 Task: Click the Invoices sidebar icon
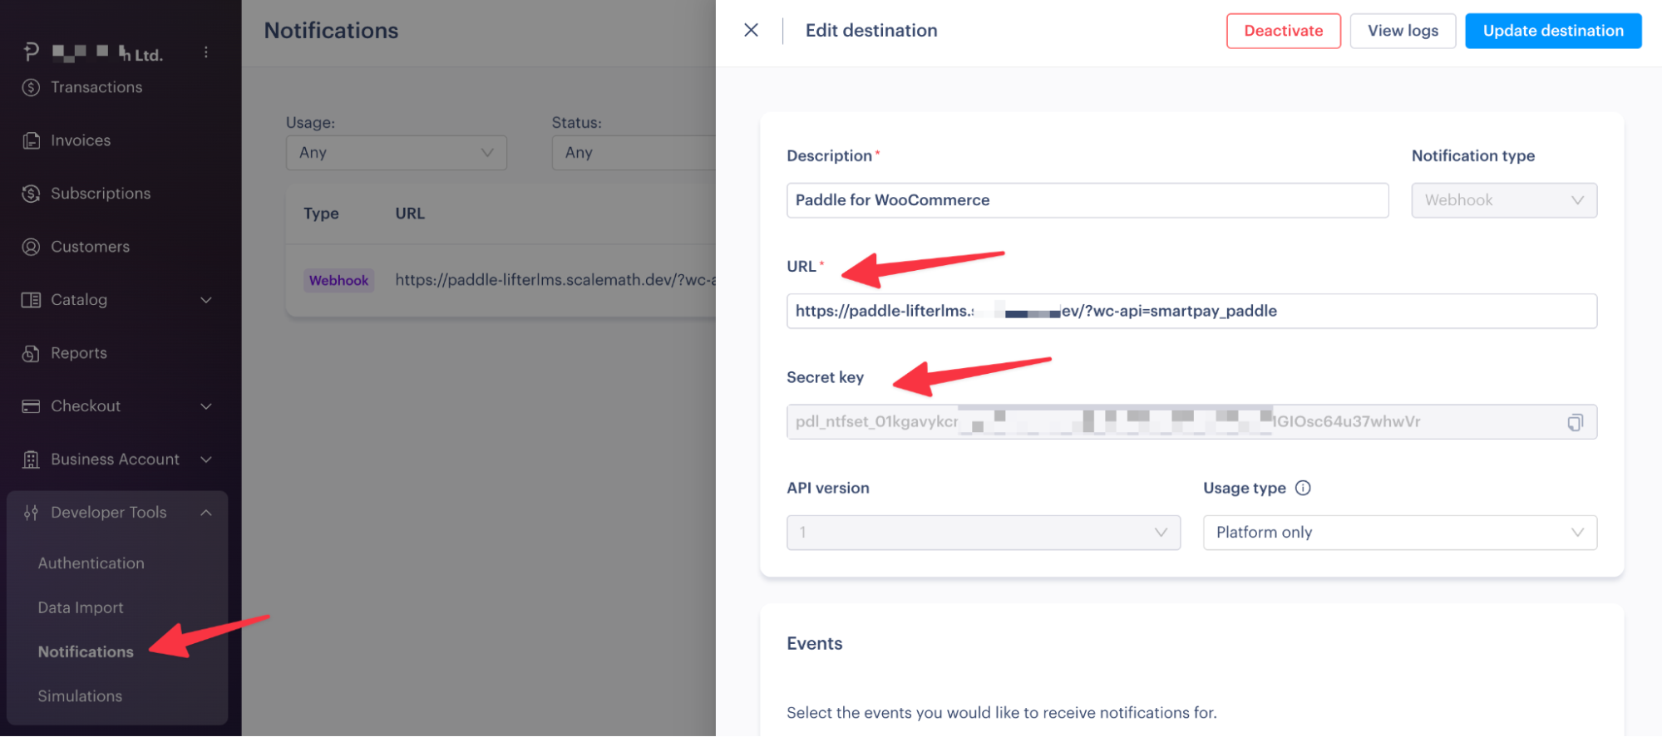pos(31,140)
